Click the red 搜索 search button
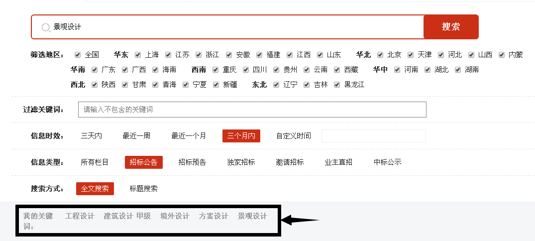Viewport: 535px width, 241px height. coord(450,27)
